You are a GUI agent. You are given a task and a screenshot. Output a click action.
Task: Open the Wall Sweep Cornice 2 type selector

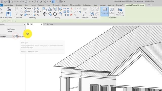(x=16, y=30)
